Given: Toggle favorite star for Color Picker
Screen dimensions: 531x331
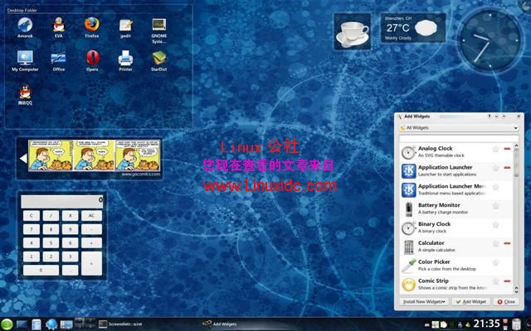Looking at the screenshot, I should pyautogui.click(x=496, y=262).
